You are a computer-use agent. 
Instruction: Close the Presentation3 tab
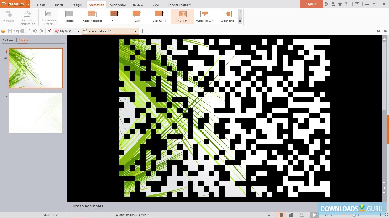(x=136, y=31)
